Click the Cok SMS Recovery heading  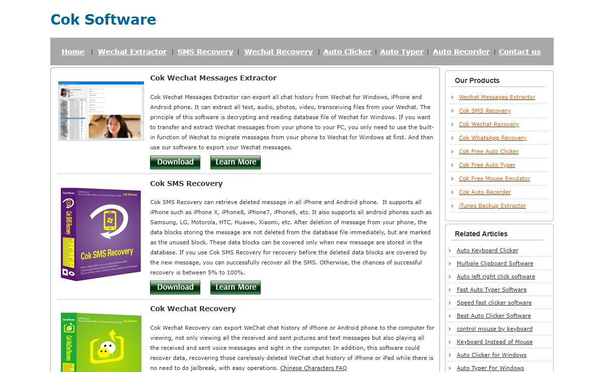click(x=186, y=183)
